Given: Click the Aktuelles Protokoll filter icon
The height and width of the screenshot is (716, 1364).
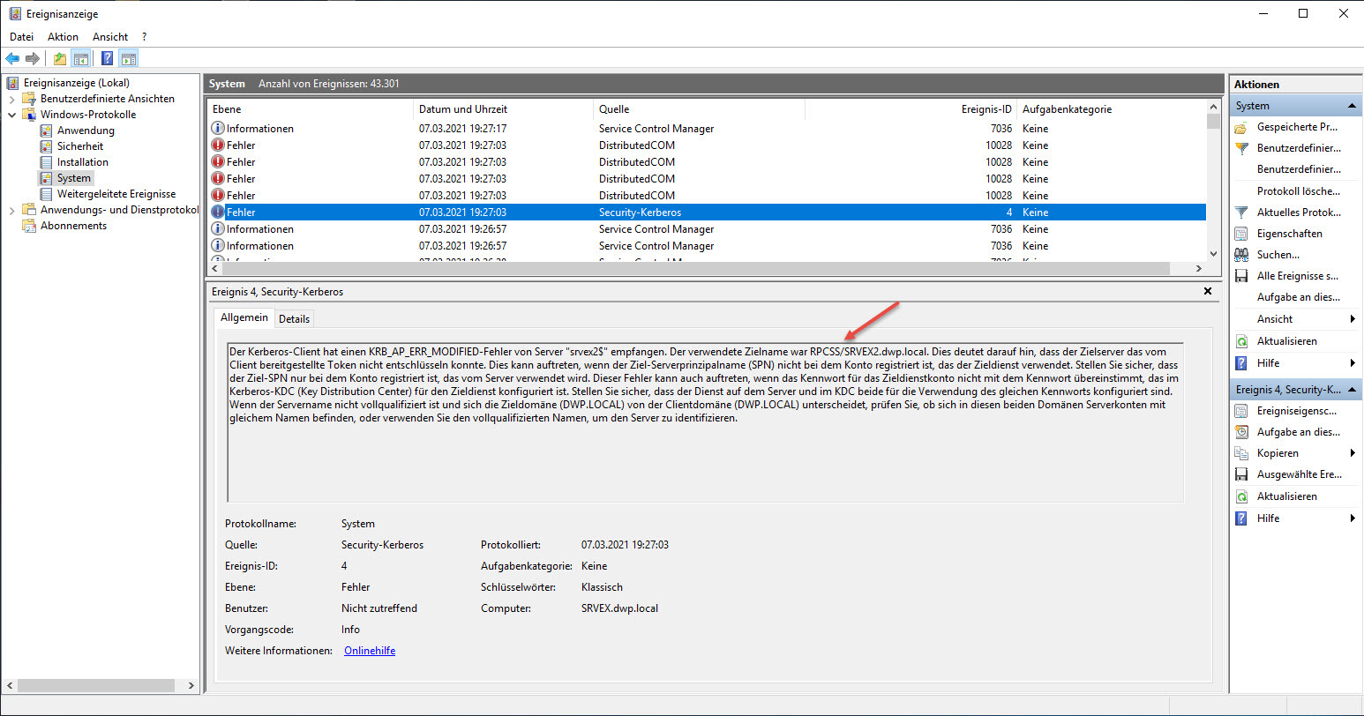Looking at the screenshot, I should tap(1241, 213).
